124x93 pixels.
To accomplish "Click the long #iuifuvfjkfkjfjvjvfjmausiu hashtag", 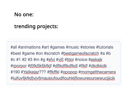I will point(63,78).
